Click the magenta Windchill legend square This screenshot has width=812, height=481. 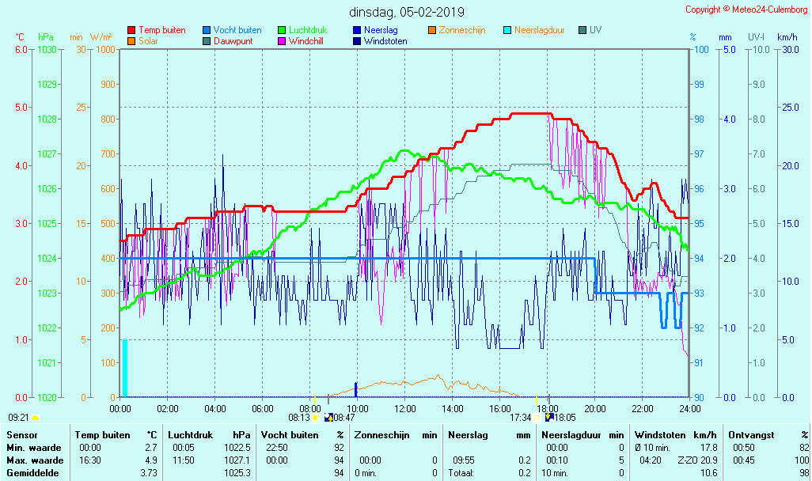(x=282, y=41)
